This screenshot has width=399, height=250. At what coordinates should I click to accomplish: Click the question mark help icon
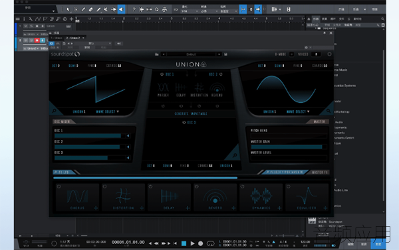[x=134, y=10]
